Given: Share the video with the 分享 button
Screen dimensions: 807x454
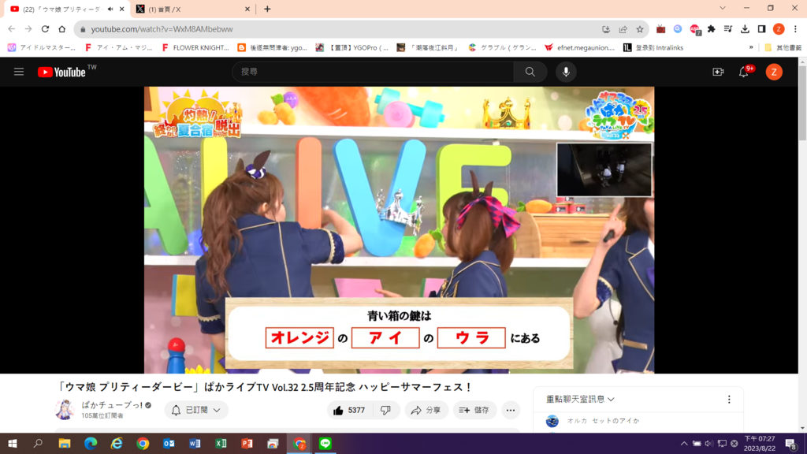Looking at the screenshot, I should [x=426, y=410].
